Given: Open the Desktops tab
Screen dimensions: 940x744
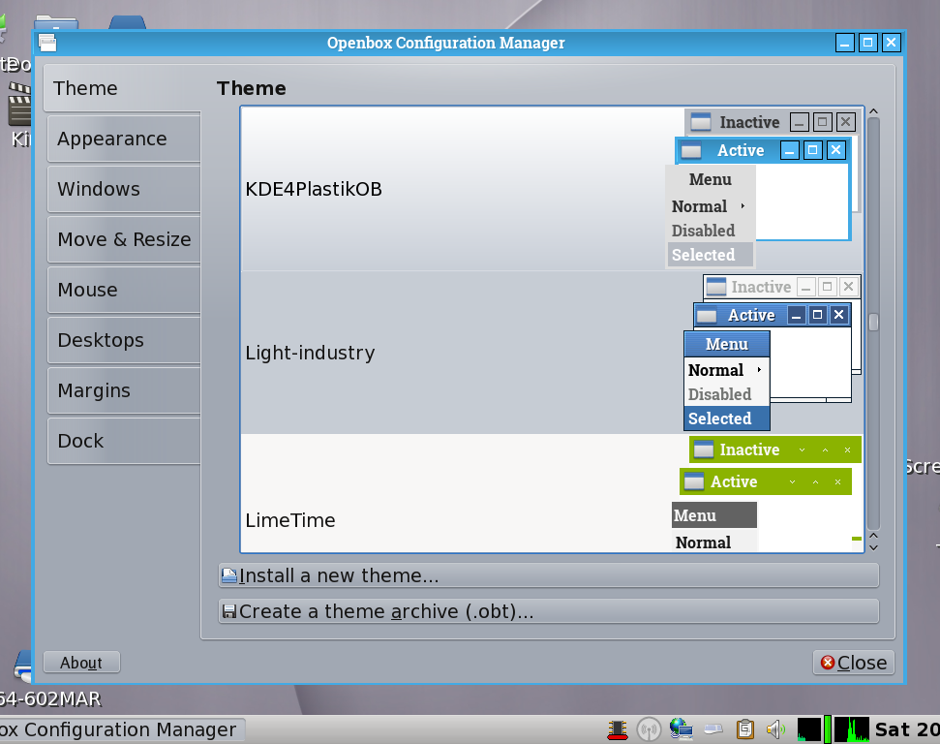Looking at the screenshot, I should pyautogui.click(x=124, y=340).
